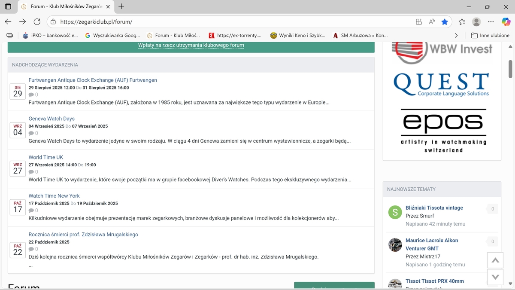Open Settings and more (three dots) menu
This screenshot has width=515, height=290.
(x=493, y=21)
